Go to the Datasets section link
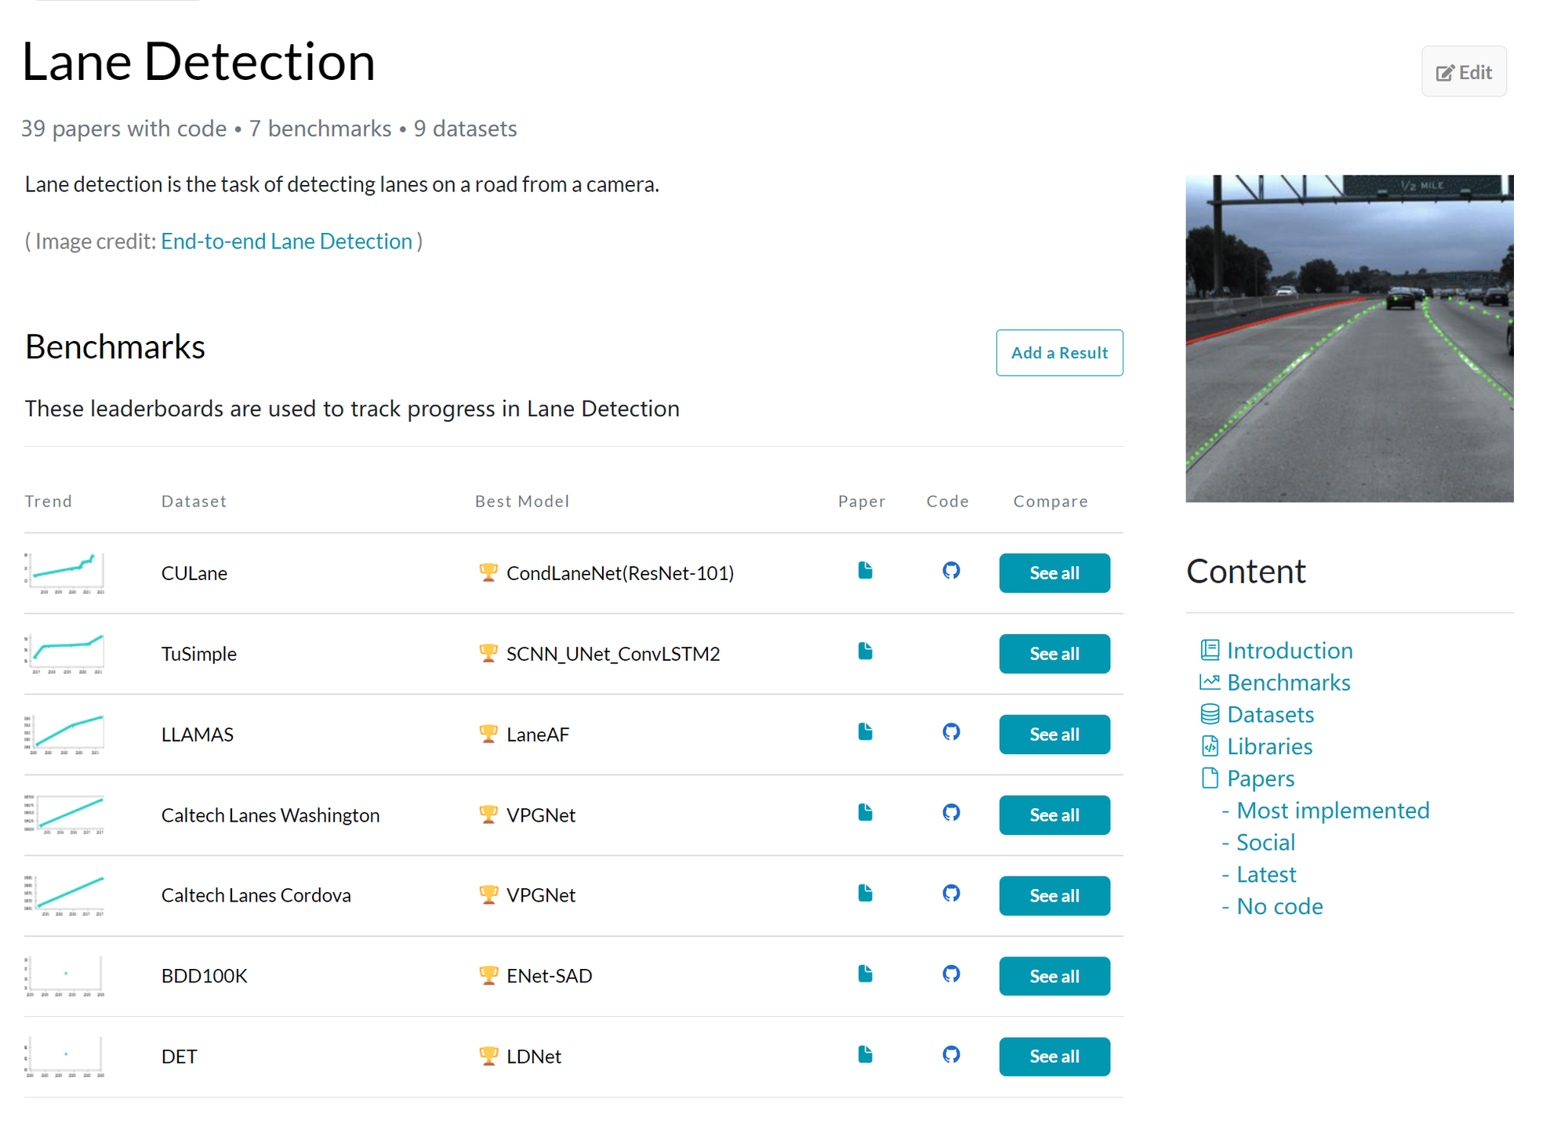 (x=1269, y=715)
